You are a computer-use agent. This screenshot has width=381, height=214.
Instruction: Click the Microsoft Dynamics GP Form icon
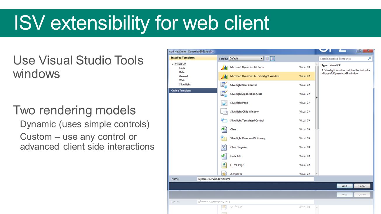[224, 67]
